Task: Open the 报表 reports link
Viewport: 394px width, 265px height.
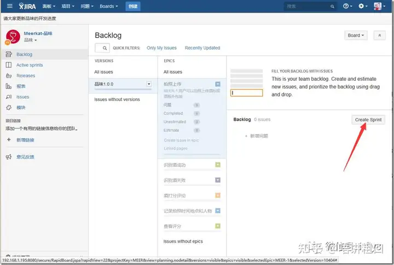Action: (21, 86)
